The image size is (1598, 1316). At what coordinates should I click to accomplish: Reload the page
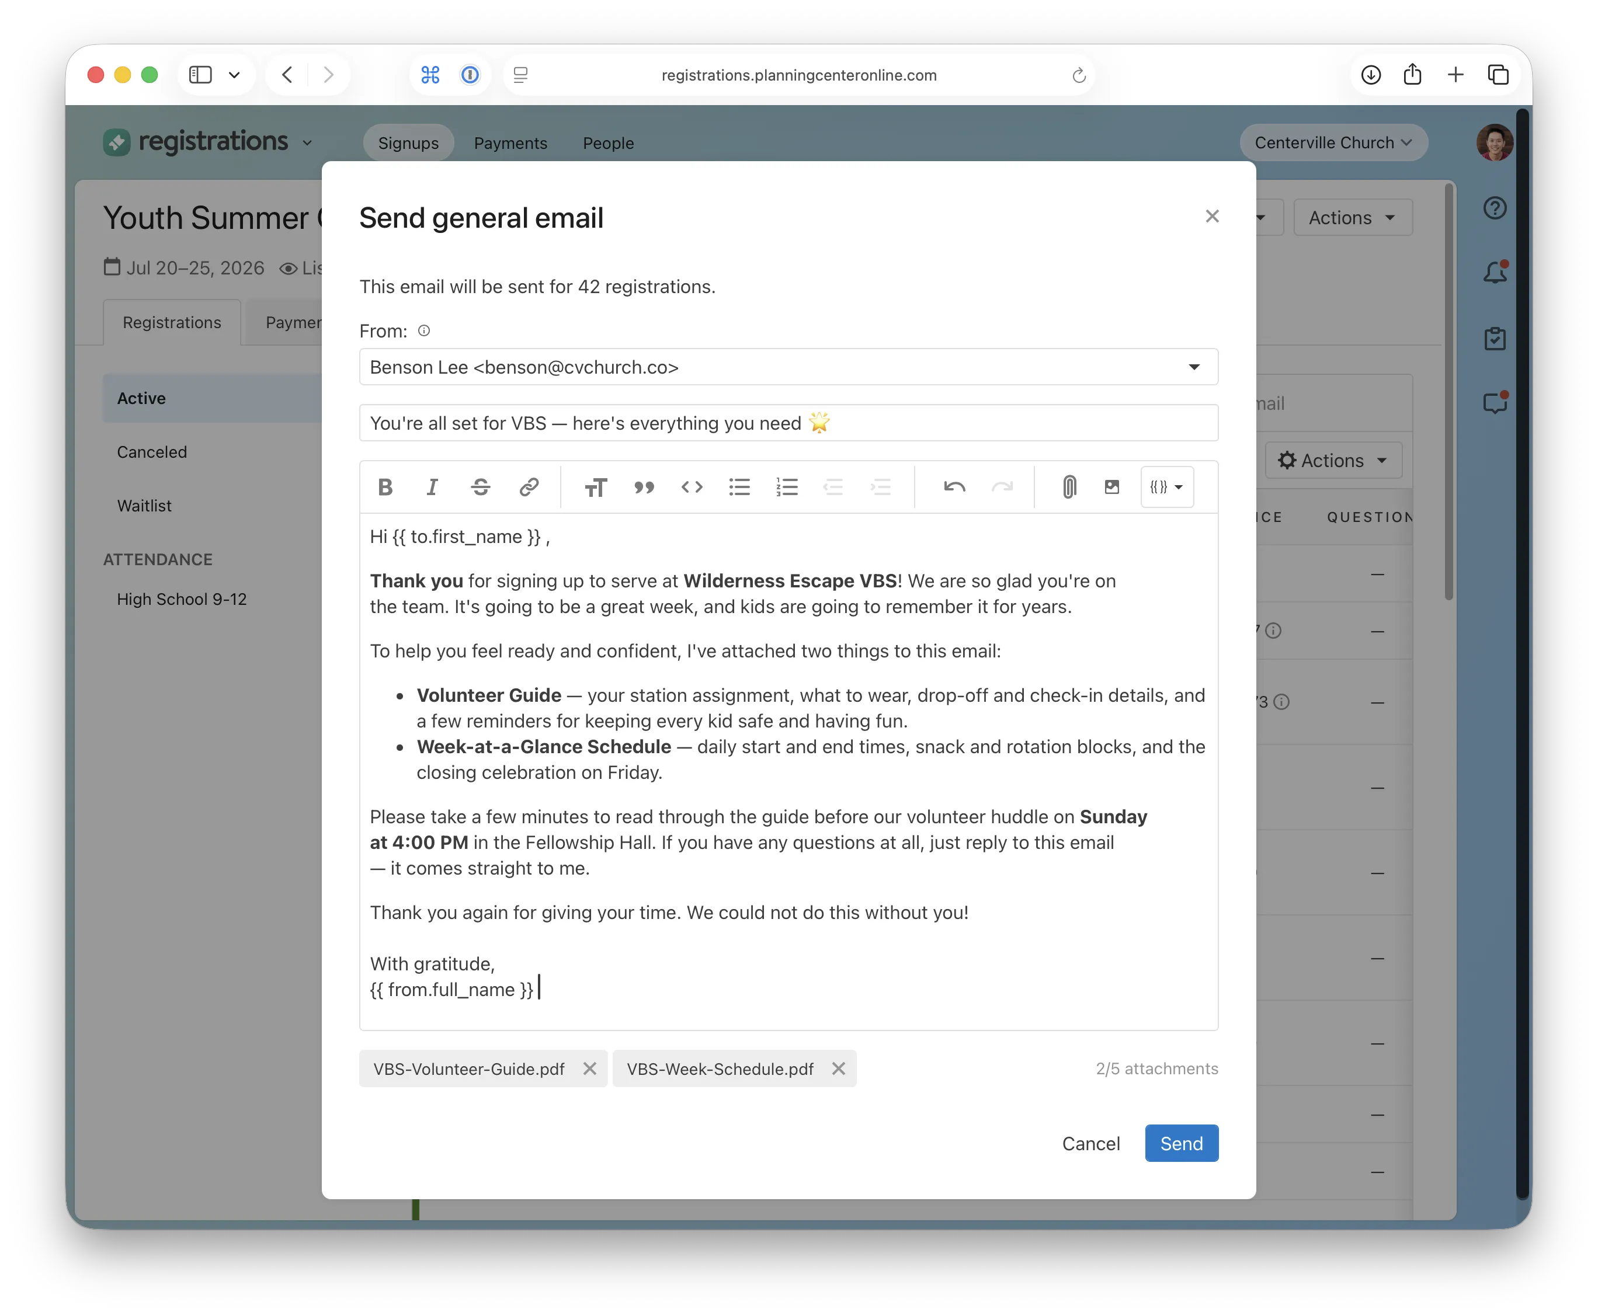1079,75
